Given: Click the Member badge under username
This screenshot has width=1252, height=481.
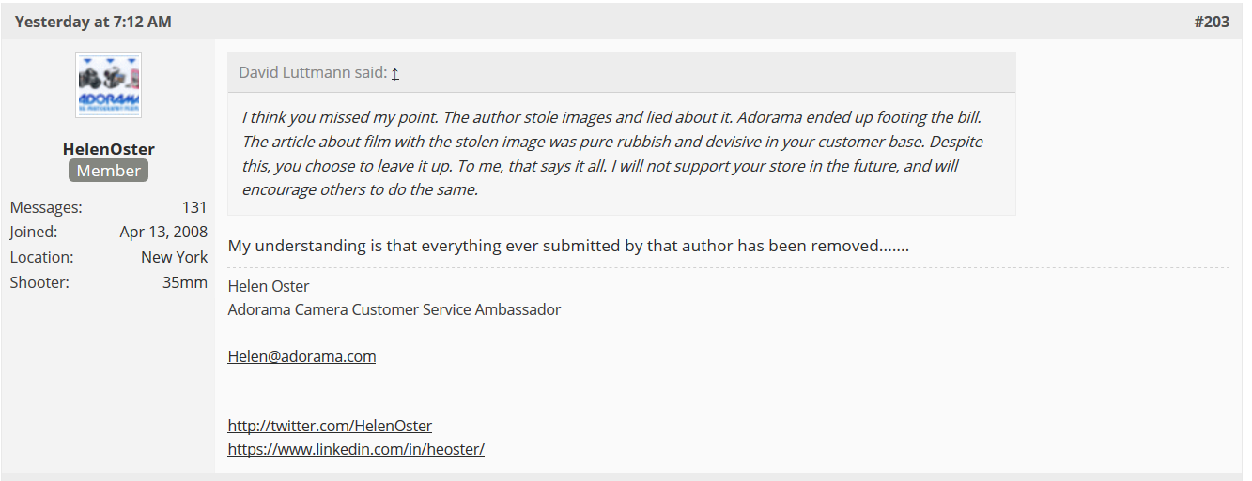Looking at the screenshot, I should tap(109, 171).
